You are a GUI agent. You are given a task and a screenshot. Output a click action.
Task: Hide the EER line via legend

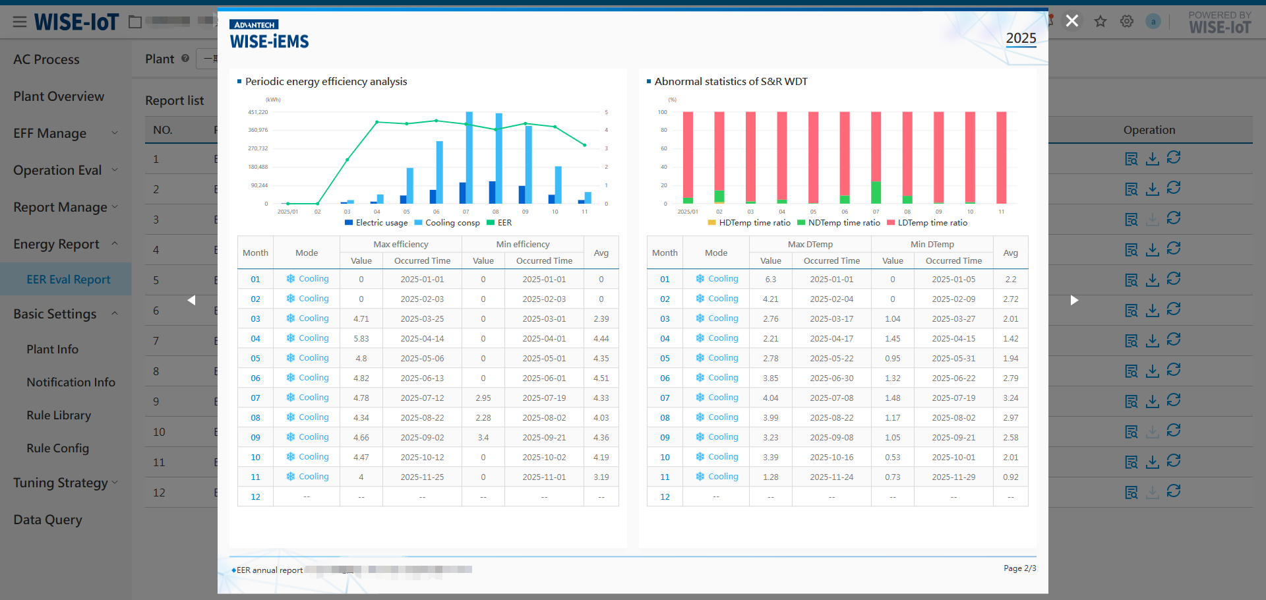(x=499, y=223)
